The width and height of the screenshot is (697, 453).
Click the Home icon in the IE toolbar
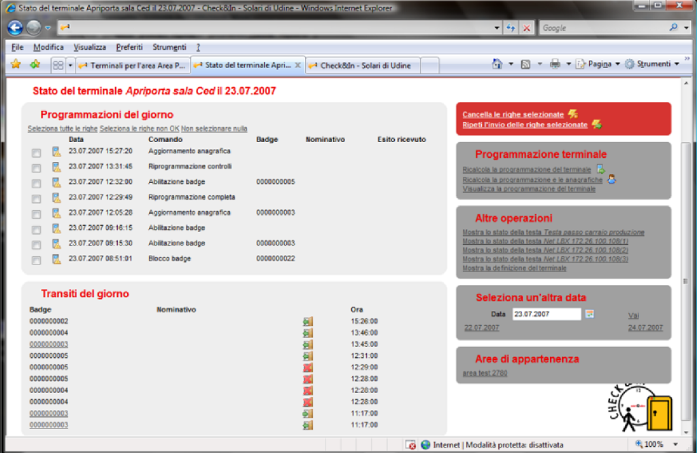[x=498, y=64]
